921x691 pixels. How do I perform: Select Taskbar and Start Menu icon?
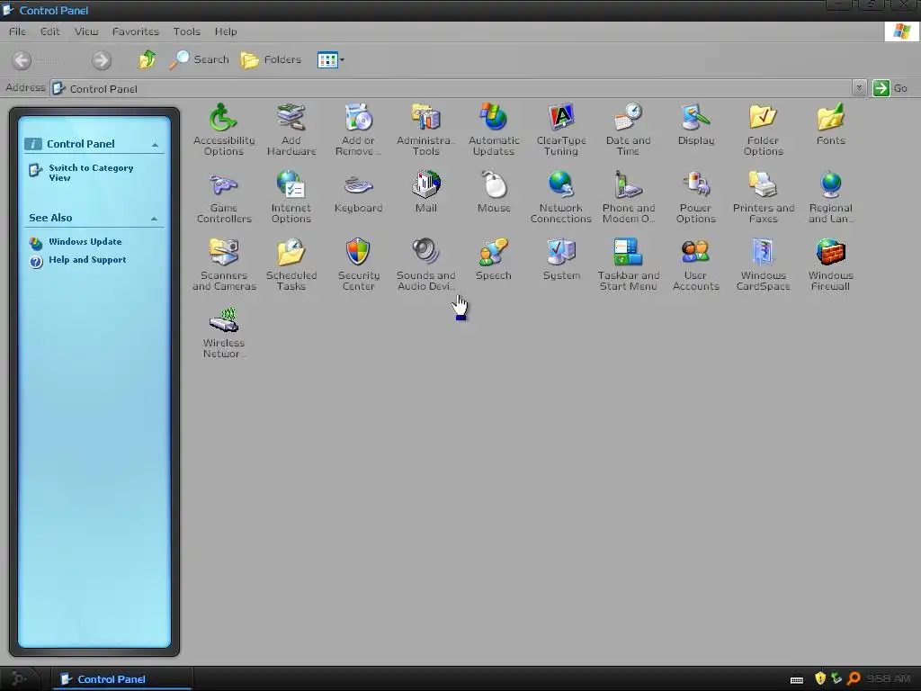pos(628,265)
